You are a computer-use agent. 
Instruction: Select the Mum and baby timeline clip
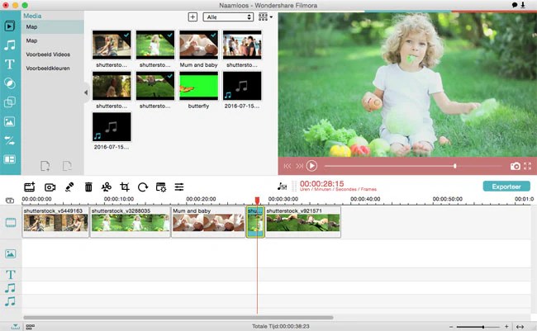pos(208,222)
